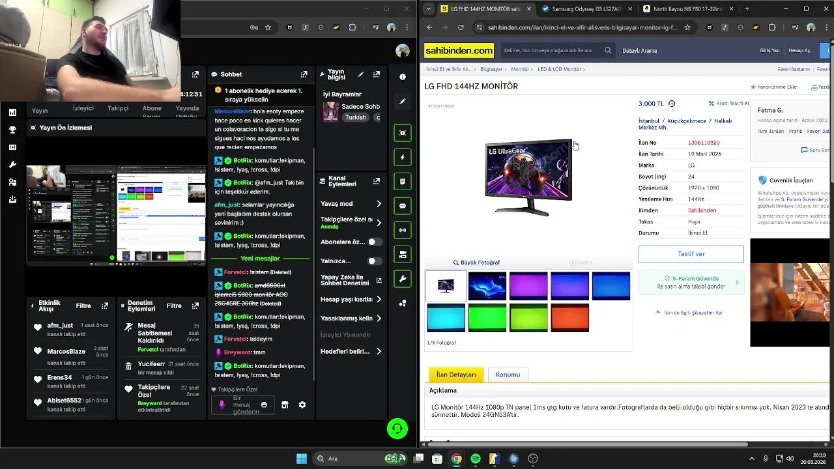
Task: Select the solid purple monitor photo thumbnail
Action: pyautogui.click(x=528, y=286)
